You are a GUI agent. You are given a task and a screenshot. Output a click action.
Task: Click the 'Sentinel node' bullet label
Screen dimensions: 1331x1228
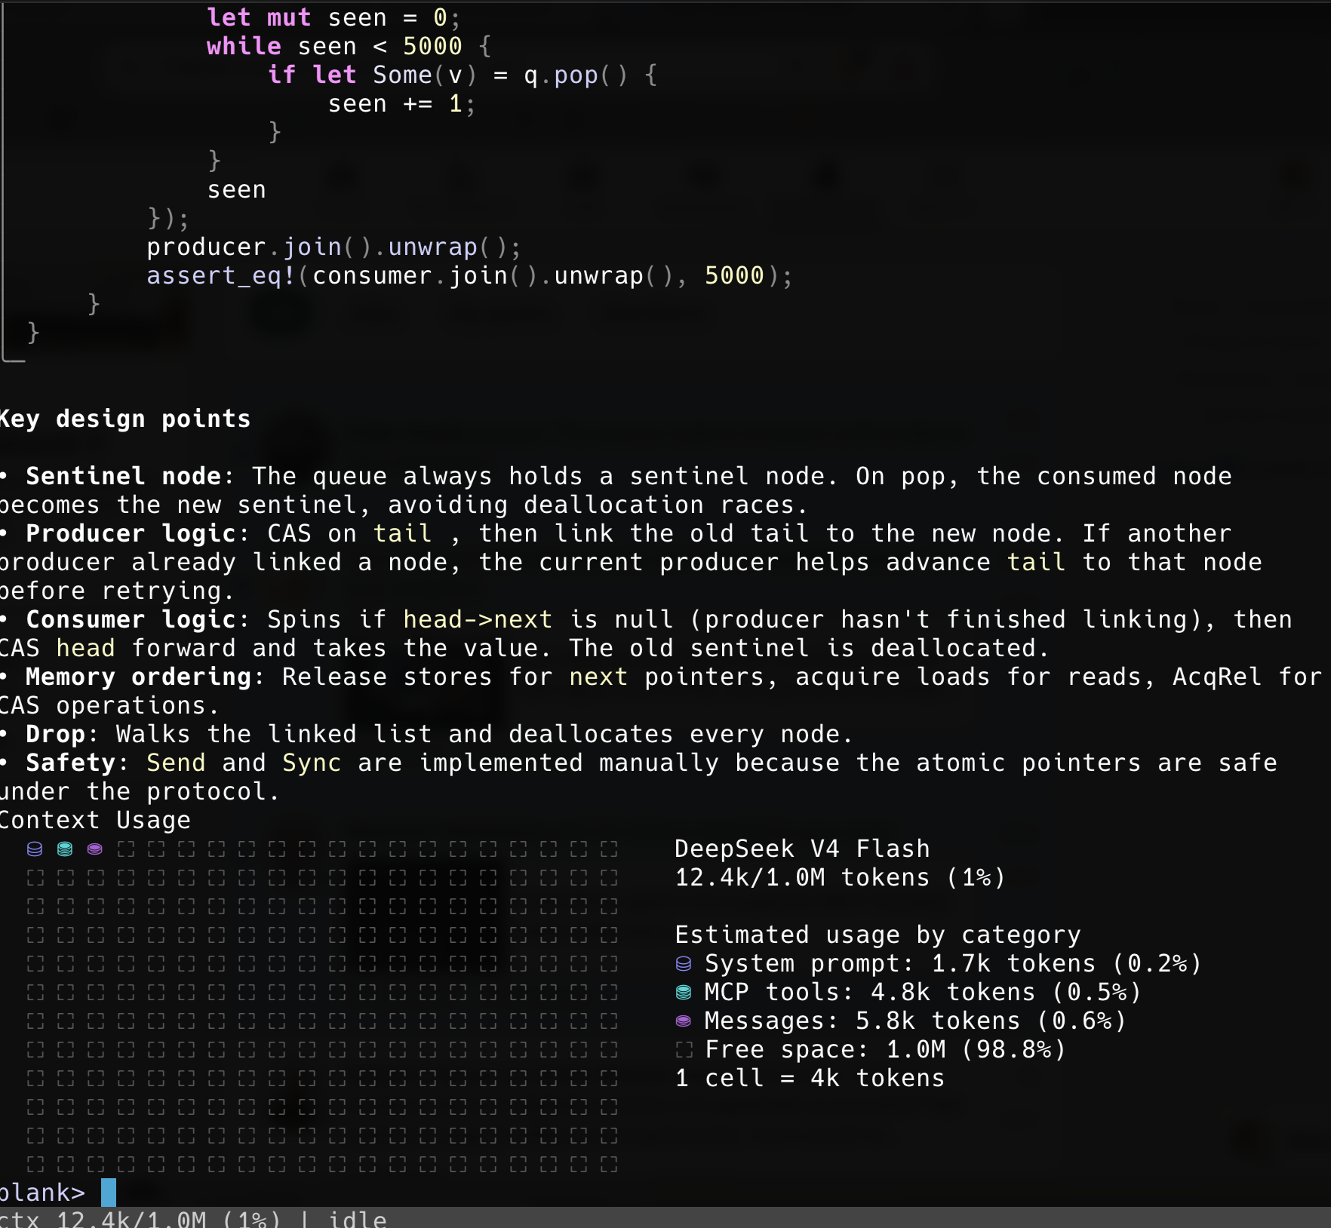124,476
